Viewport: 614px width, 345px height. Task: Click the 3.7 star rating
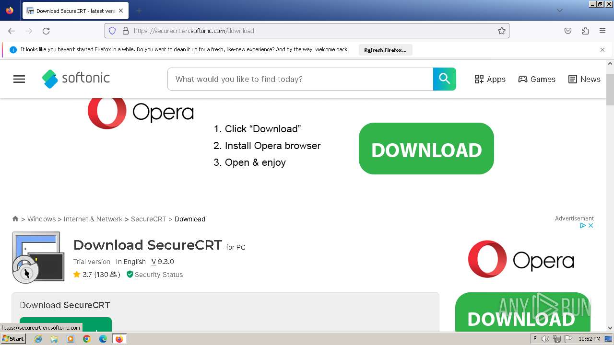pyautogui.click(x=82, y=275)
